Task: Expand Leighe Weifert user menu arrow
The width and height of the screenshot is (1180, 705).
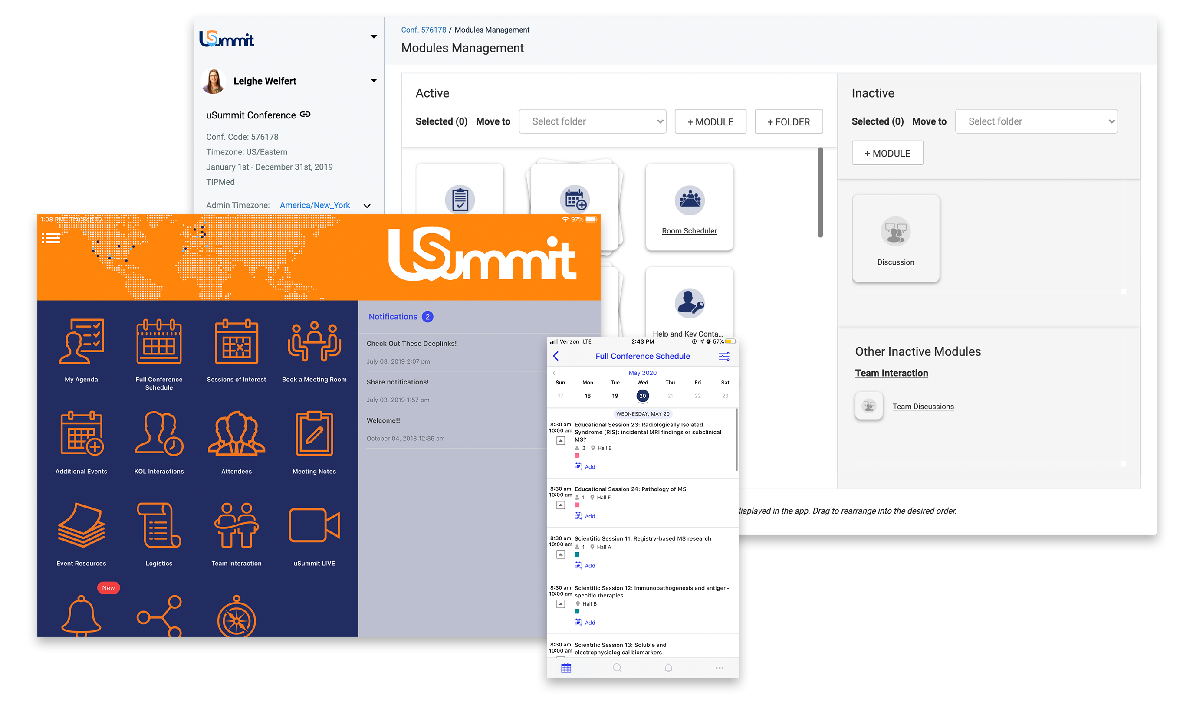Action: [x=374, y=80]
